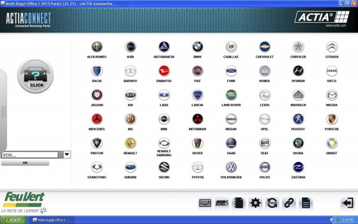Open the notebook icon in toolbar
Screen dimensions: 358x224
tap(239, 203)
